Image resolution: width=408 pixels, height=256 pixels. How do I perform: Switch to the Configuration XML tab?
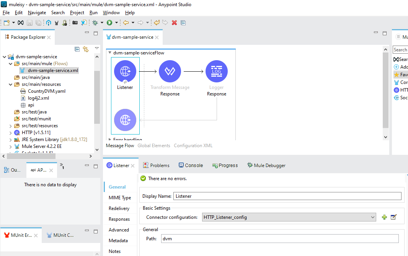tap(193, 146)
